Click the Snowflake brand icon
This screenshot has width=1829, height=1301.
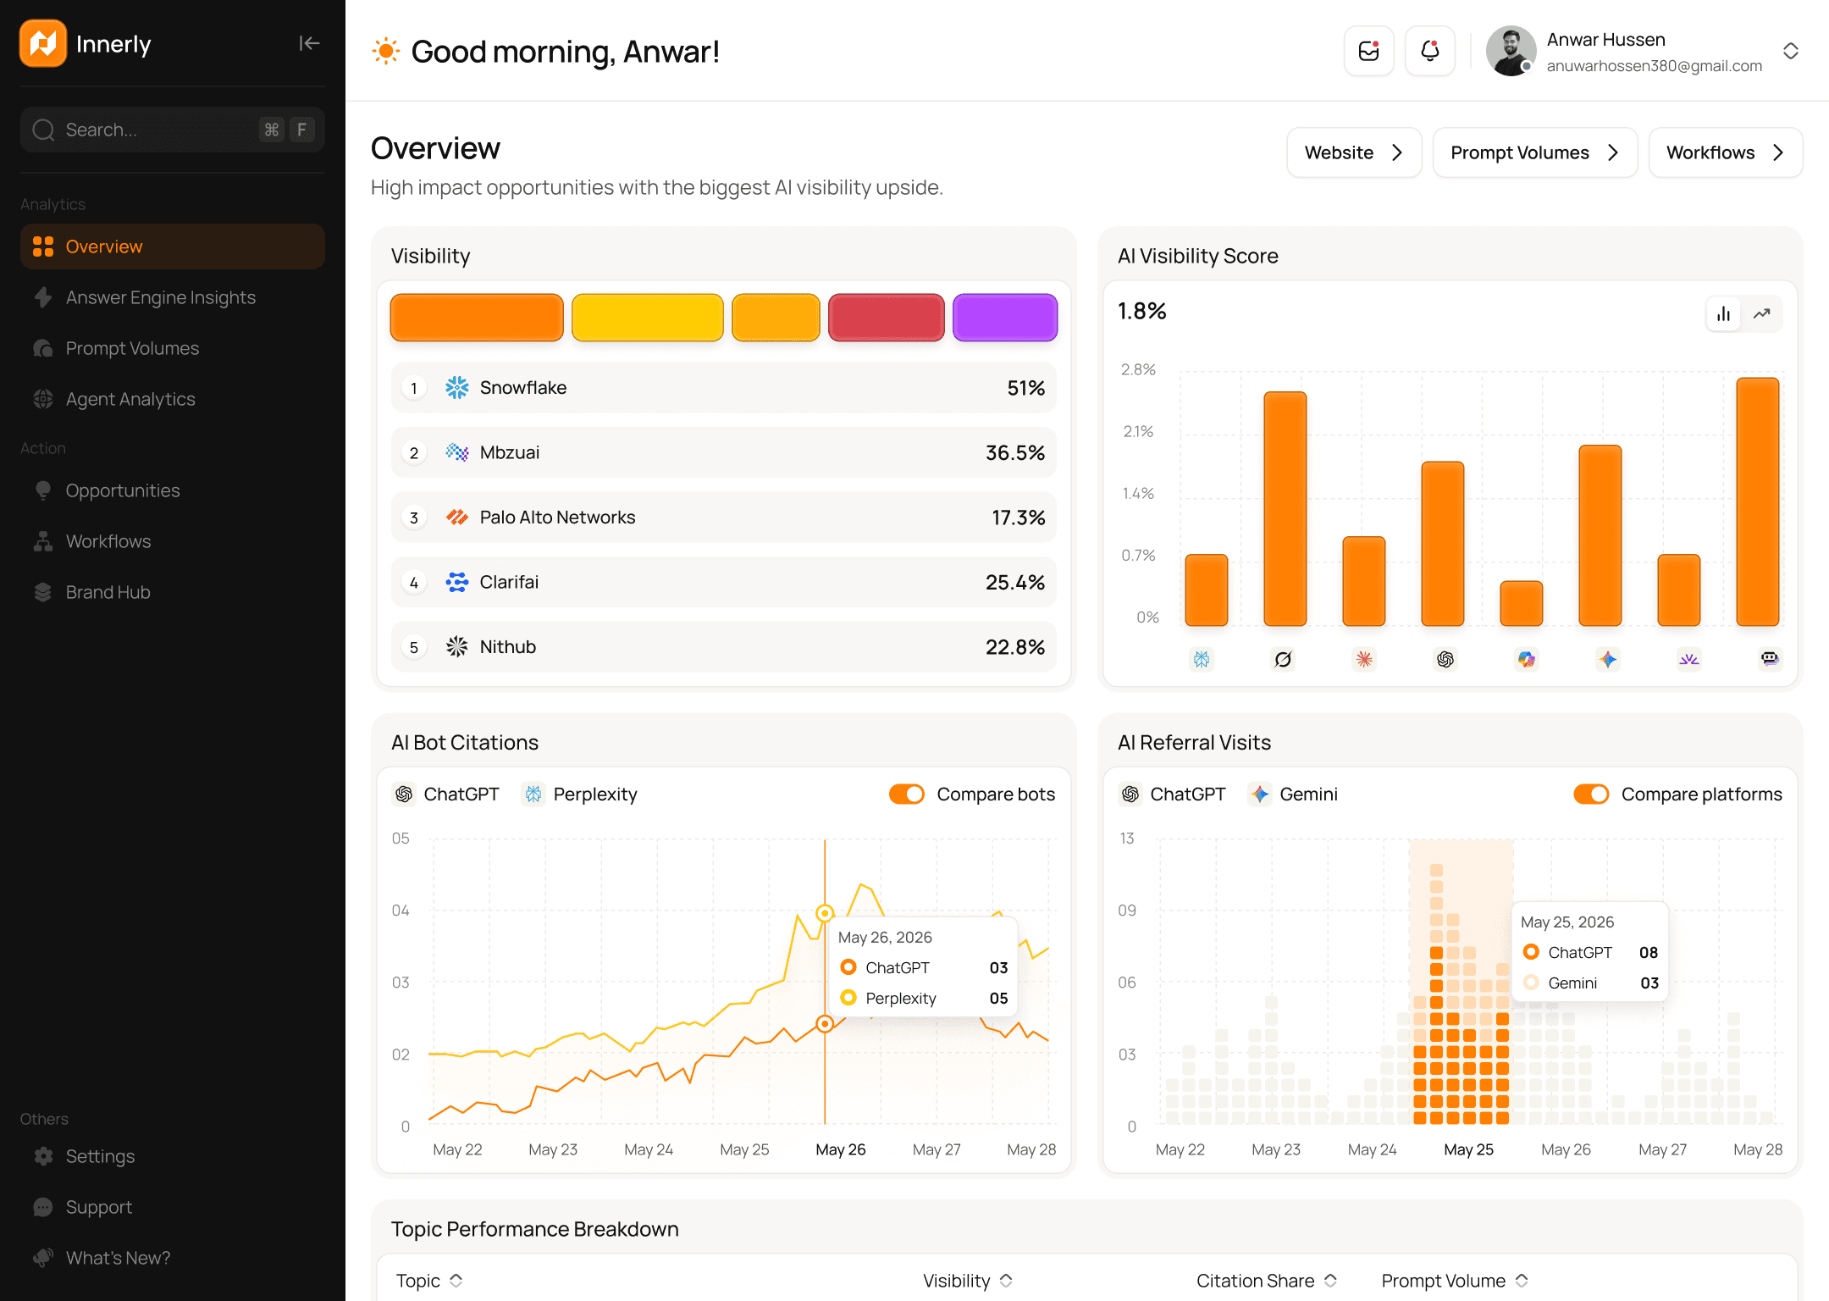tap(457, 388)
